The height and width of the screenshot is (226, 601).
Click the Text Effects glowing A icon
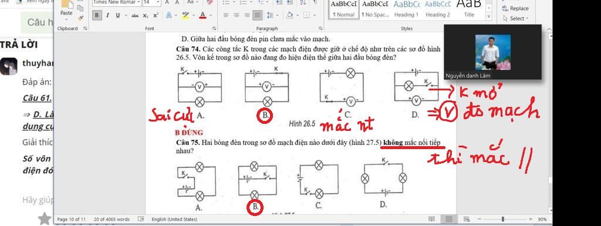point(168,16)
